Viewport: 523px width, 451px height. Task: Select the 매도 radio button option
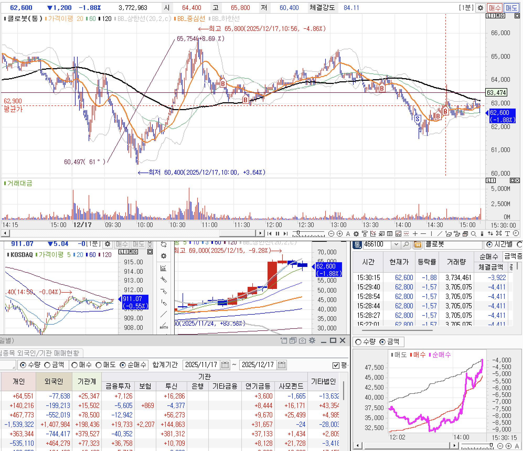99,365
